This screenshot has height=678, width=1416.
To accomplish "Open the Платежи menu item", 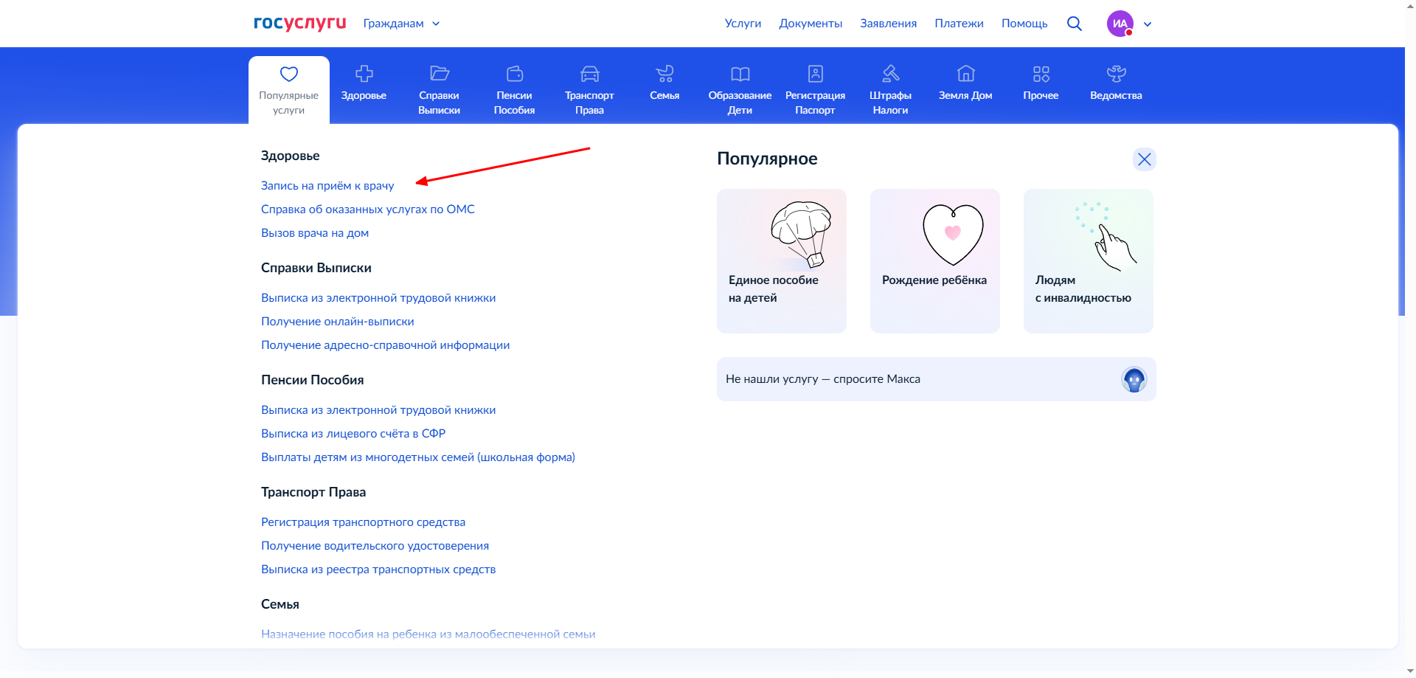I will pos(959,24).
